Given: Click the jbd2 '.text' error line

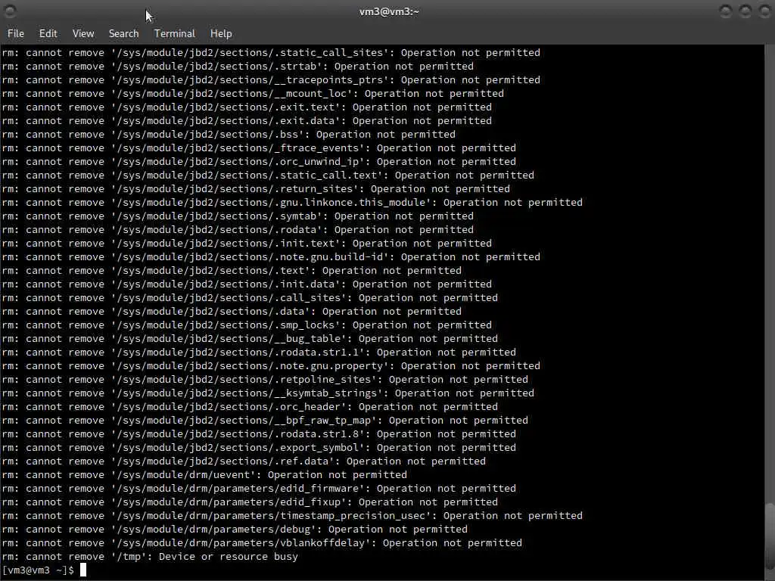Looking at the screenshot, I should click(232, 270).
